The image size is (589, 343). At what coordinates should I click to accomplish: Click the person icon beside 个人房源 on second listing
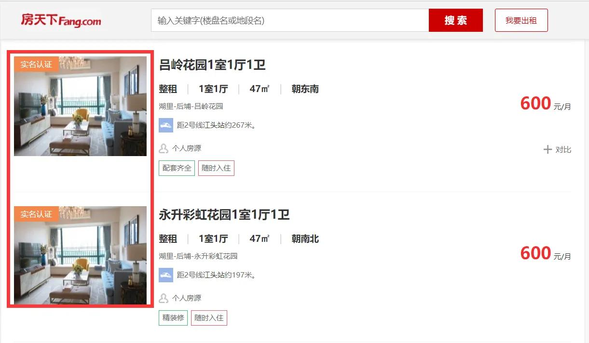[163, 298]
